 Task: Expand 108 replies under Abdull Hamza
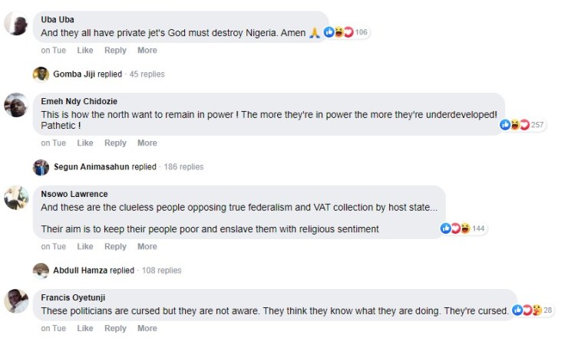click(163, 271)
